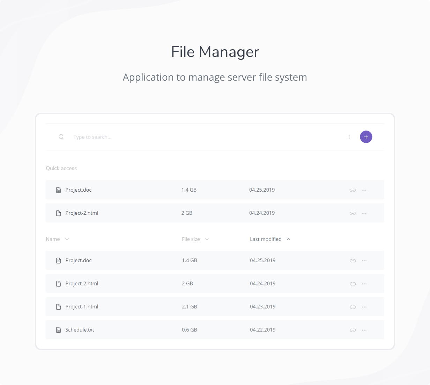430x385 pixels.
Task: Open Project-1.html
Action: pyautogui.click(x=82, y=307)
